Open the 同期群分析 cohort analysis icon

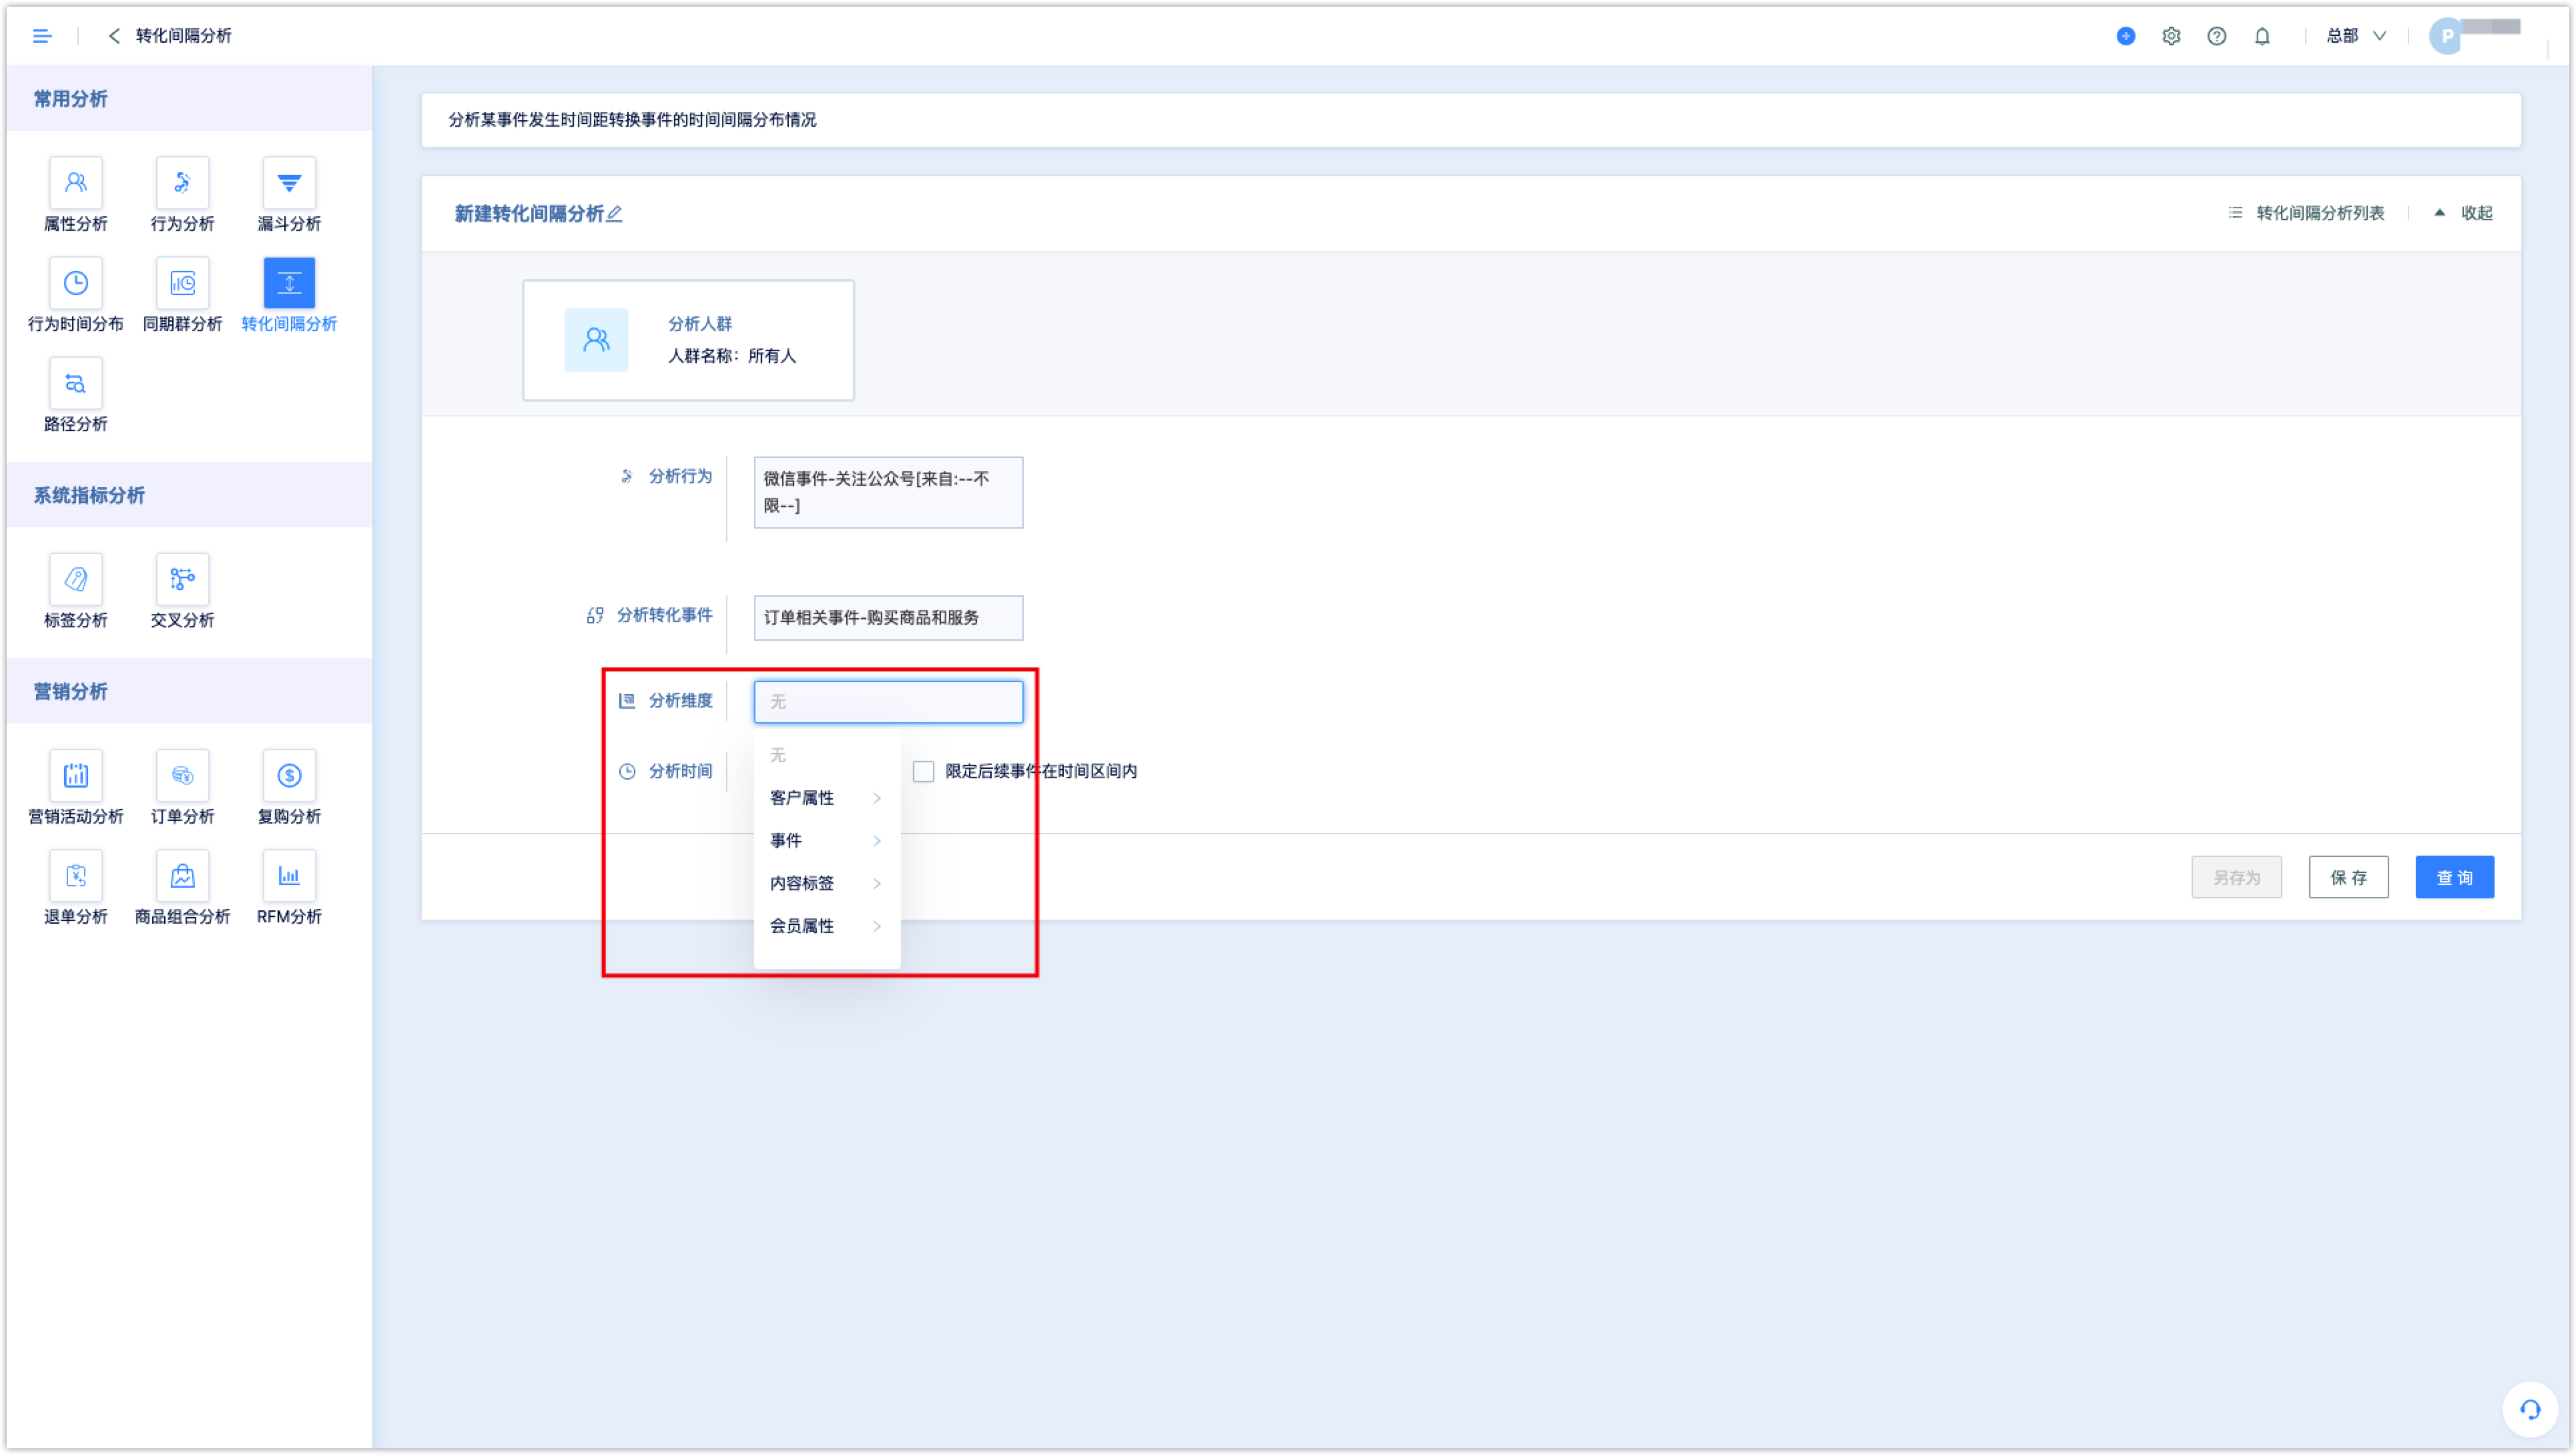point(182,283)
